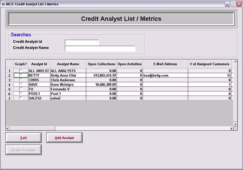The width and height of the screenshot is (243, 170).
Task: Click the Betty Anne Elist name cell
Action: click(68, 76)
